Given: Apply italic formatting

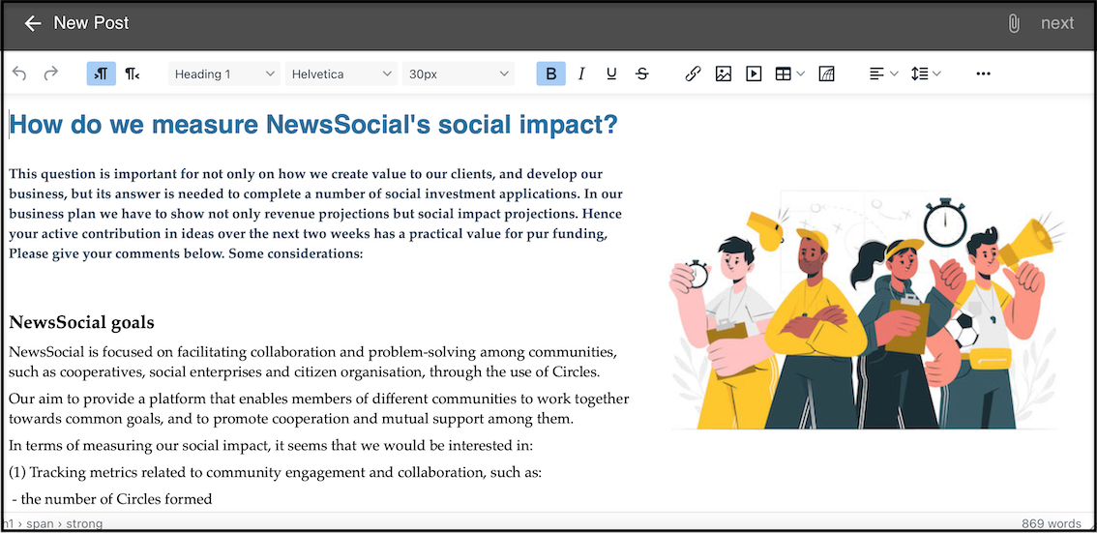Looking at the screenshot, I should 581,74.
